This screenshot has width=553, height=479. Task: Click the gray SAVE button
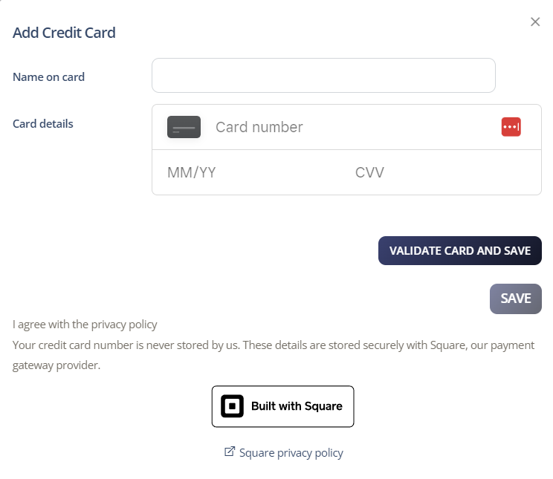click(x=515, y=299)
